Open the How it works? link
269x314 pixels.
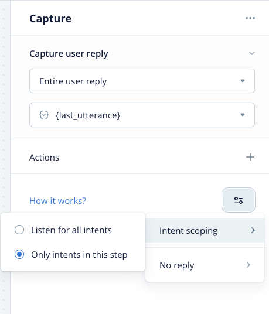point(57,201)
